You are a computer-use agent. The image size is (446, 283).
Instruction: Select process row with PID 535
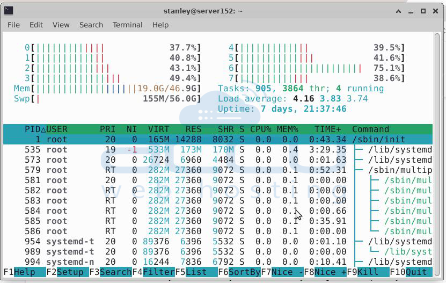tap(218, 150)
